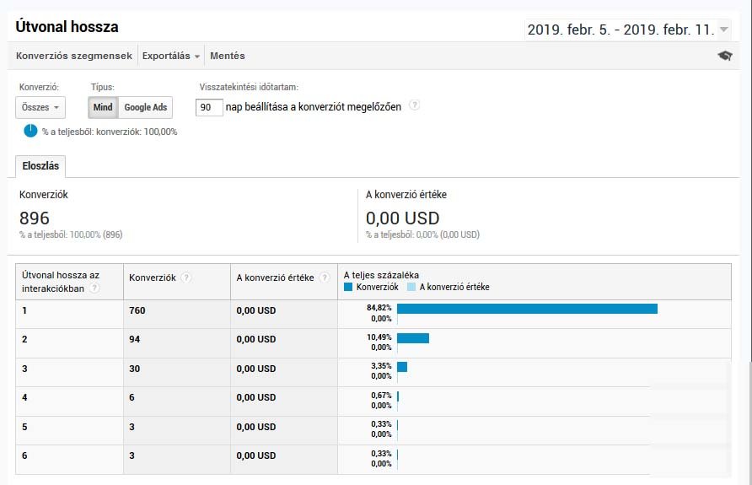This screenshot has height=485, width=752.
Task: Click the 84,82% bar for path length 1
Action: coord(527,309)
